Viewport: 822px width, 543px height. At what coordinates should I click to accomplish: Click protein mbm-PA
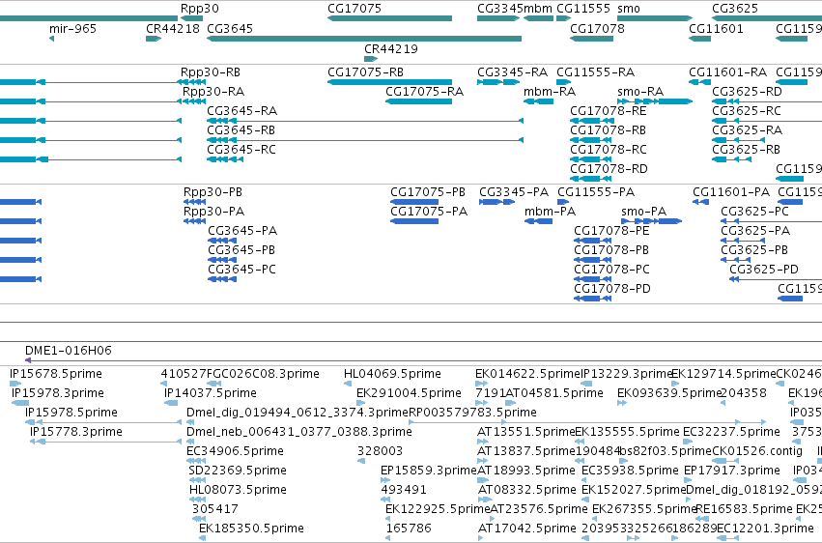click(550, 212)
